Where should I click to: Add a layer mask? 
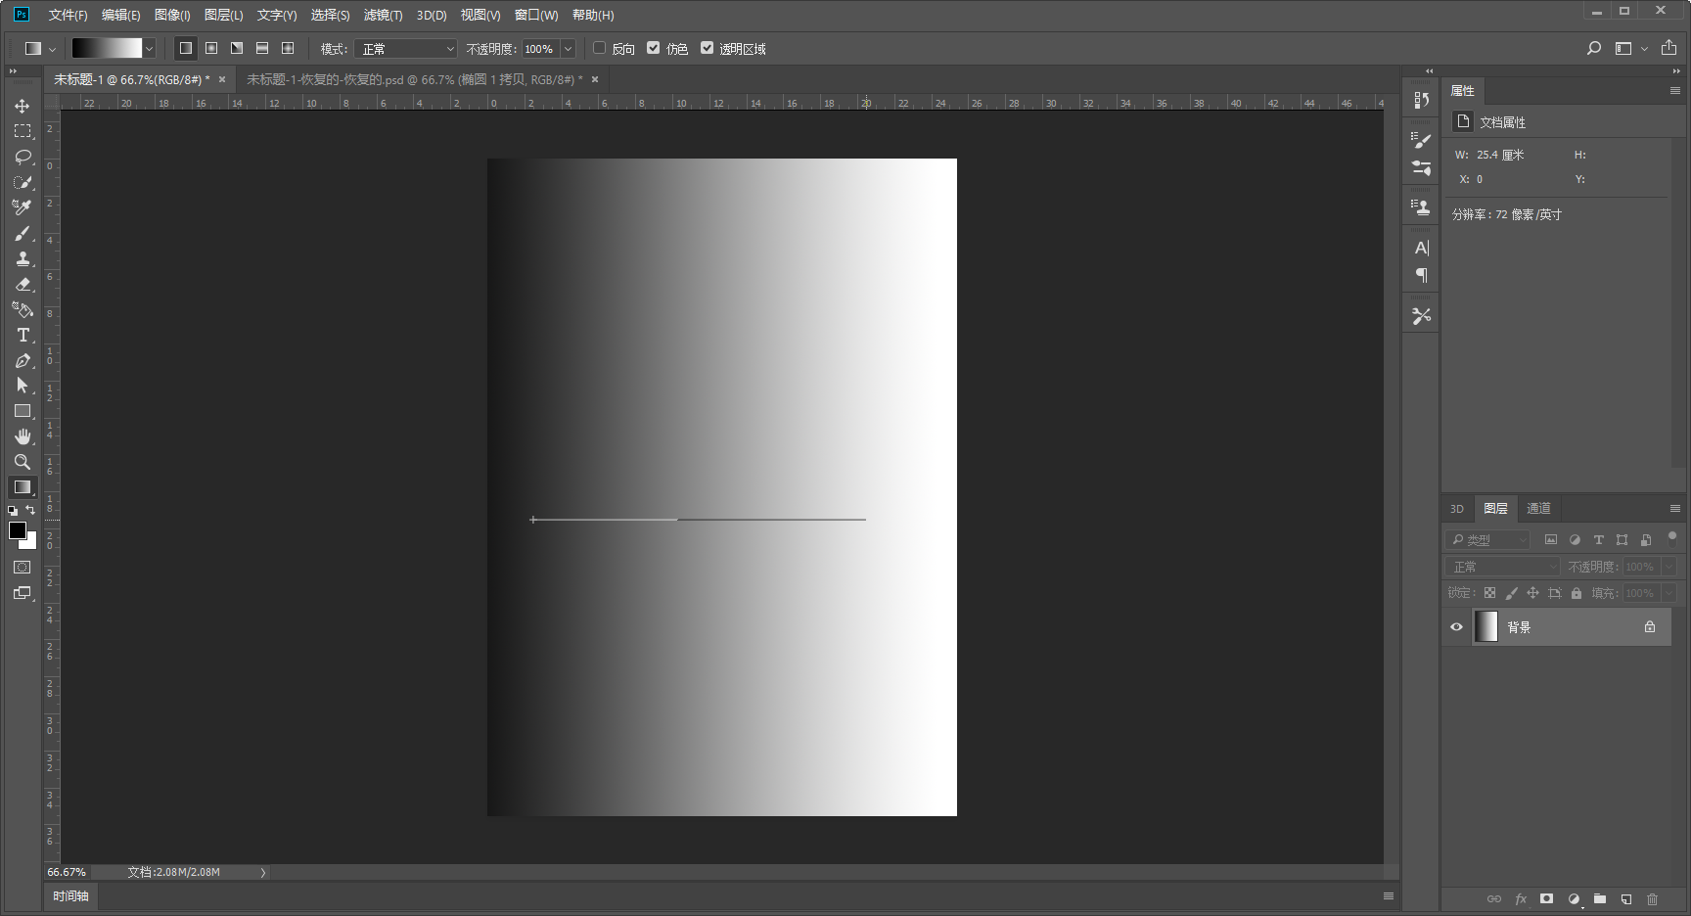point(1546,898)
